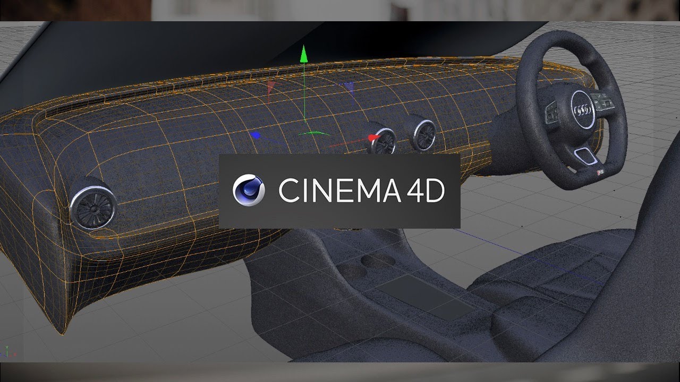This screenshot has height=382, width=680.
Task: Click the blue Z-axis gizmo handle
Action: tap(257, 135)
